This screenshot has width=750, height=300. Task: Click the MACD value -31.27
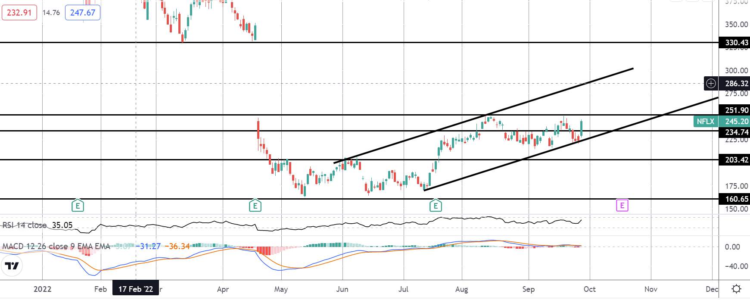point(148,246)
